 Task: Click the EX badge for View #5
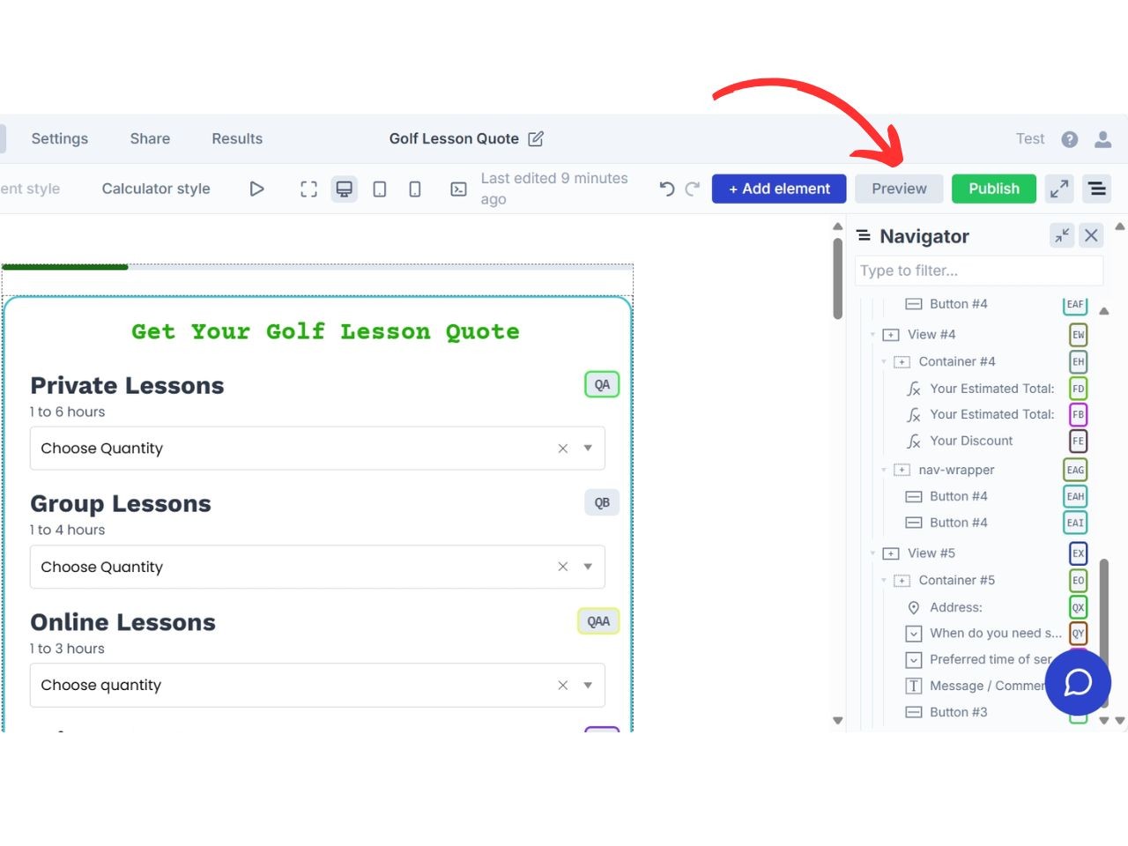point(1079,553)
